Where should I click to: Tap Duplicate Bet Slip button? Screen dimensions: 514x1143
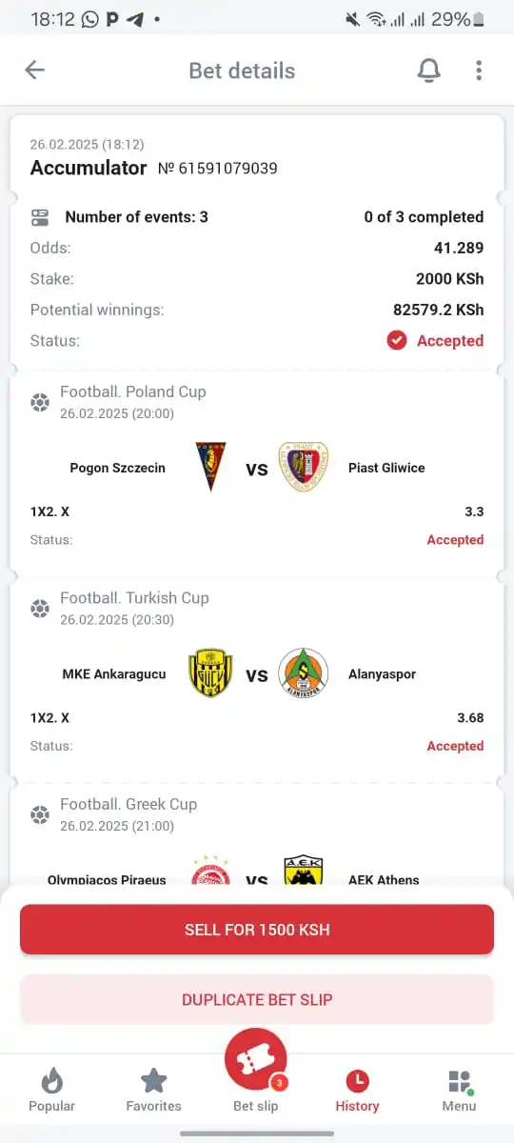point(257,999)
